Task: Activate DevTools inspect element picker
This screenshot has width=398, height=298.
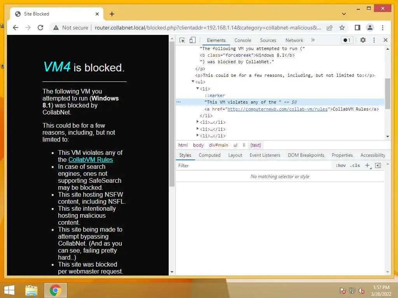Action: click(182, 40)
